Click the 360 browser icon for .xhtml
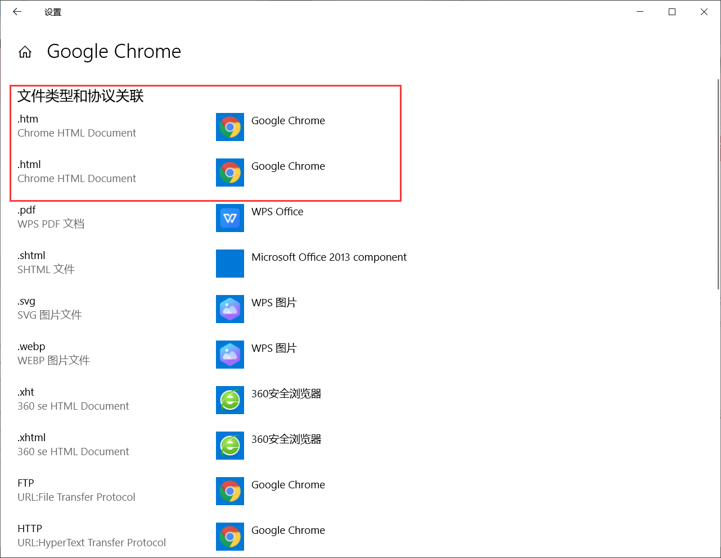The image size is (721, 558). 230,446
